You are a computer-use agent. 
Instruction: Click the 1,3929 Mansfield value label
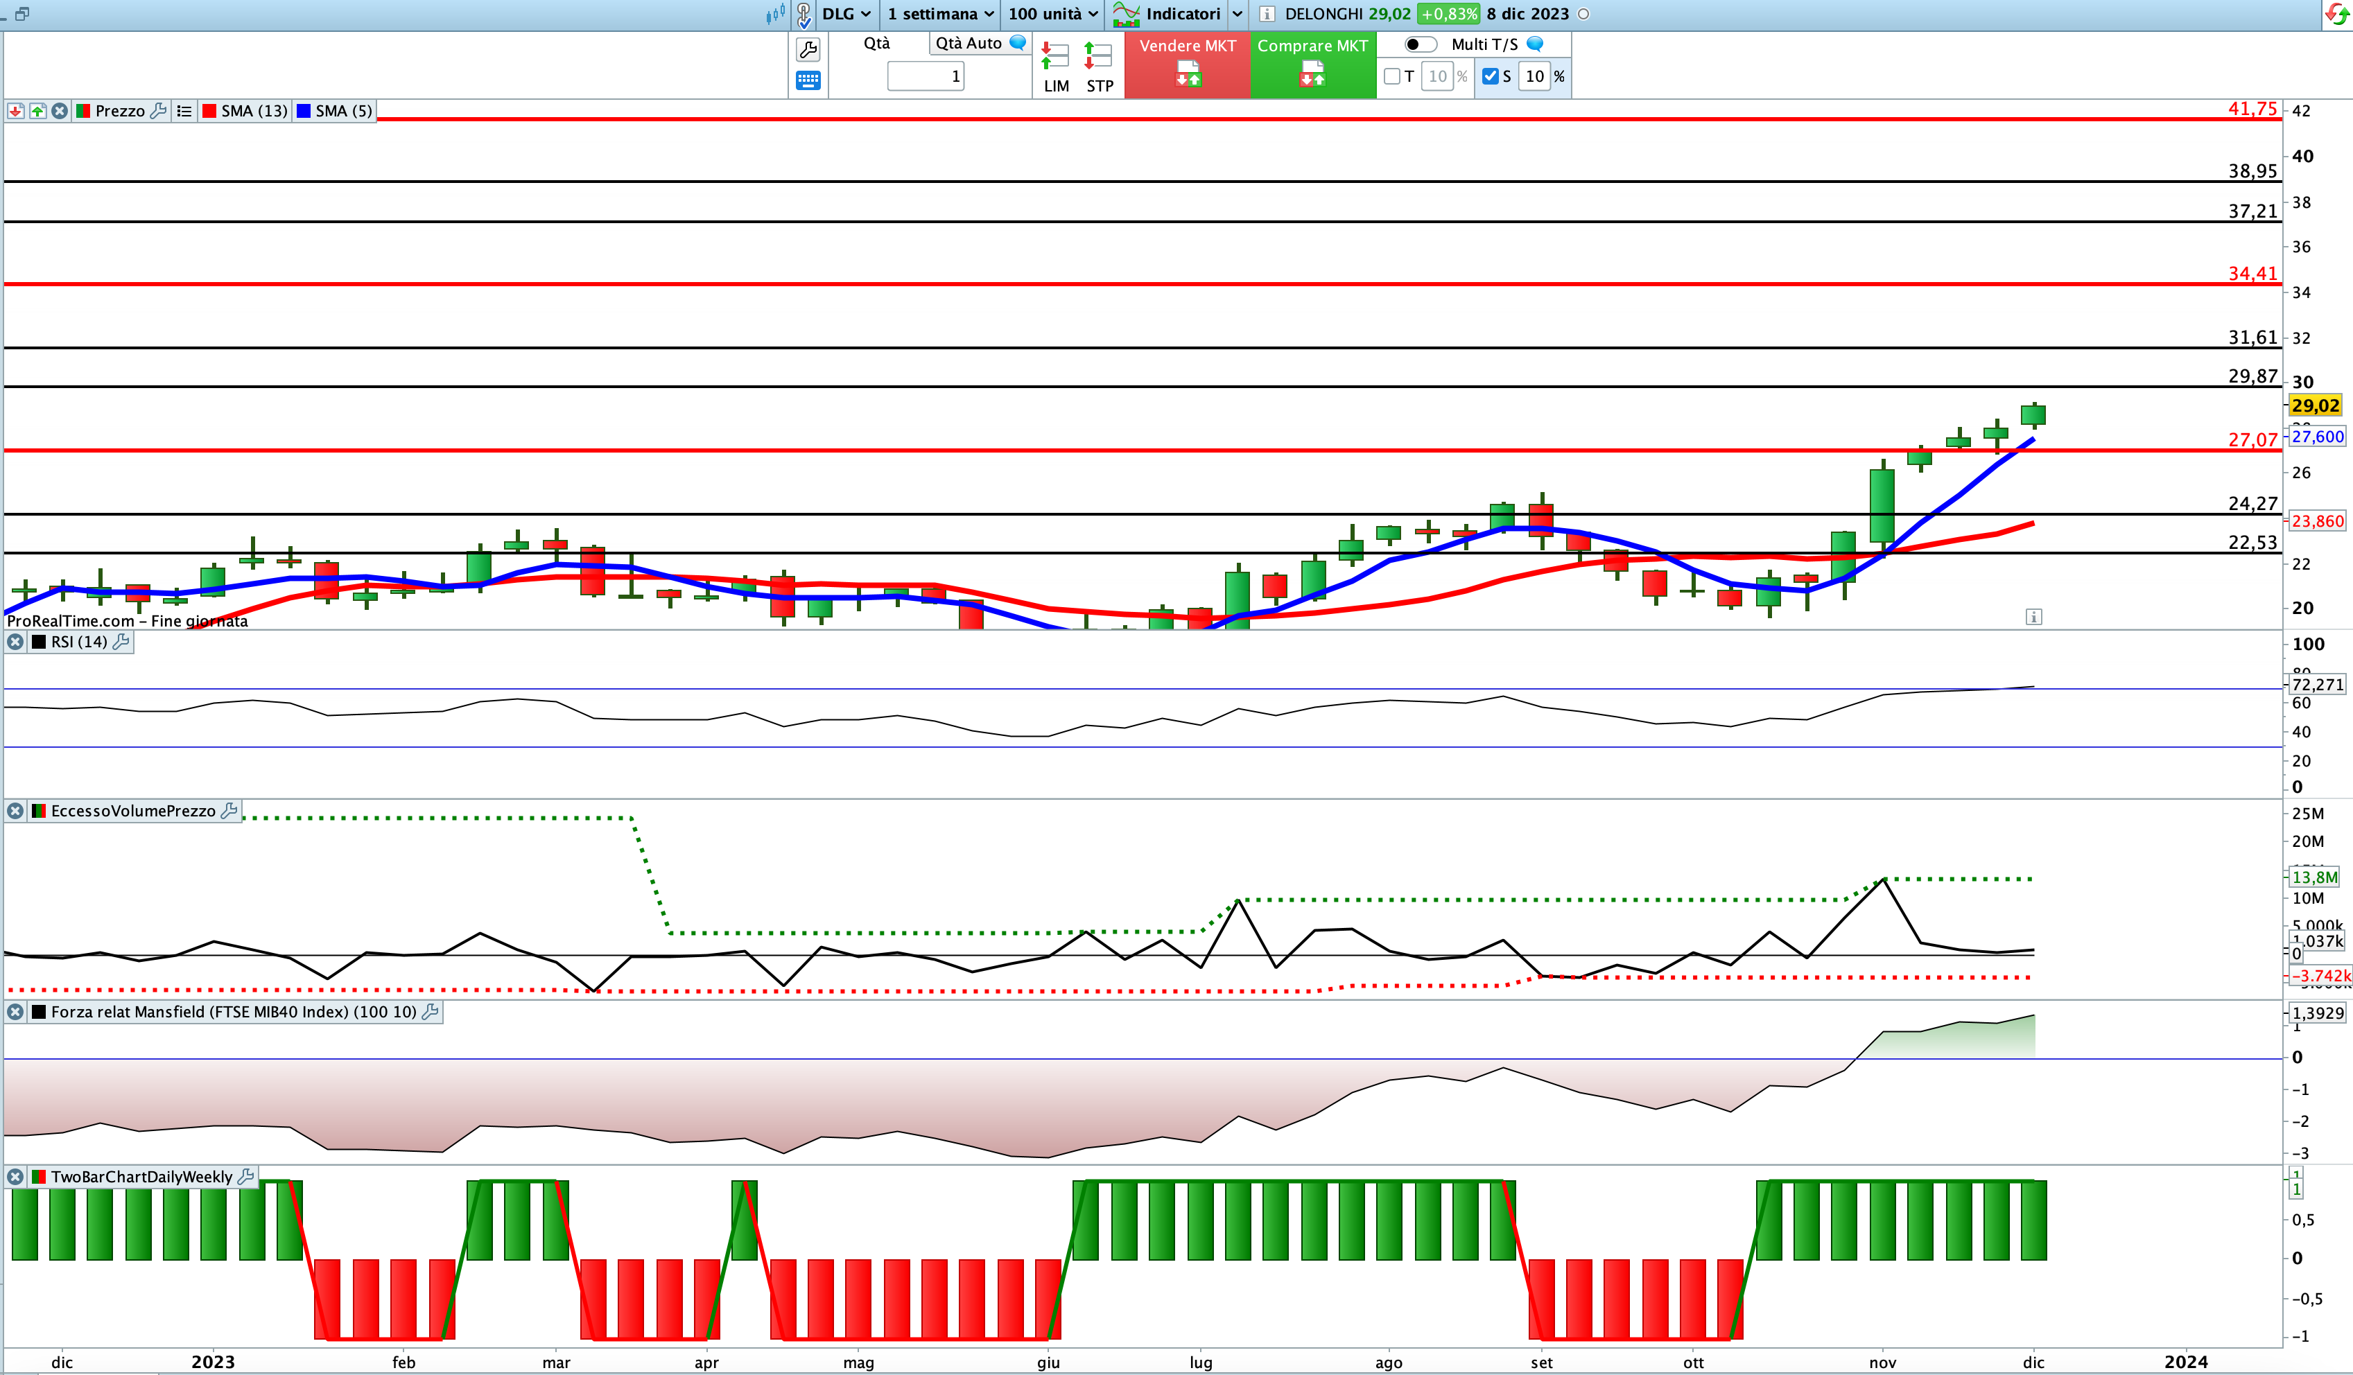(x=2318, y=1013)
